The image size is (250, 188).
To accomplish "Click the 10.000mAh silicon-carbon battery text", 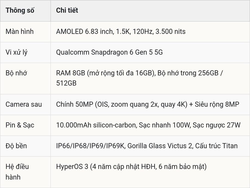I will 96,125.
